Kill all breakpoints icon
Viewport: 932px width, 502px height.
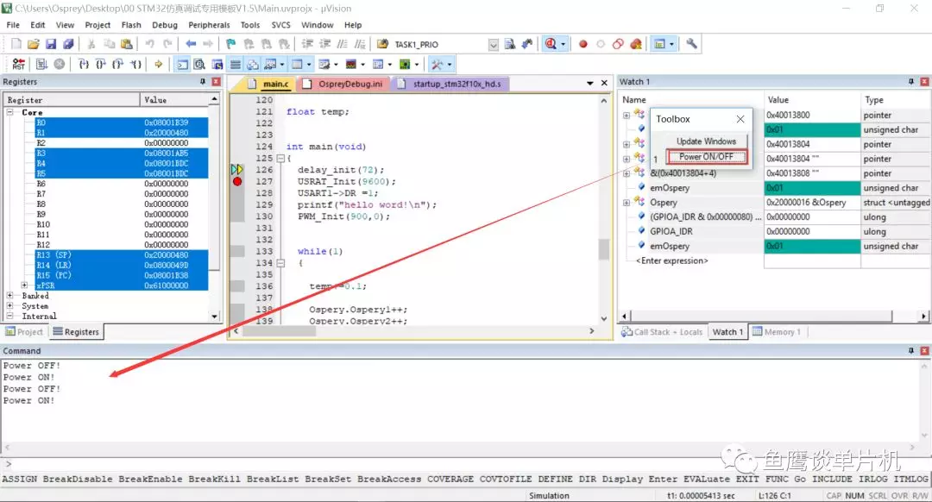pyautogui.click(x=636, y=44)
